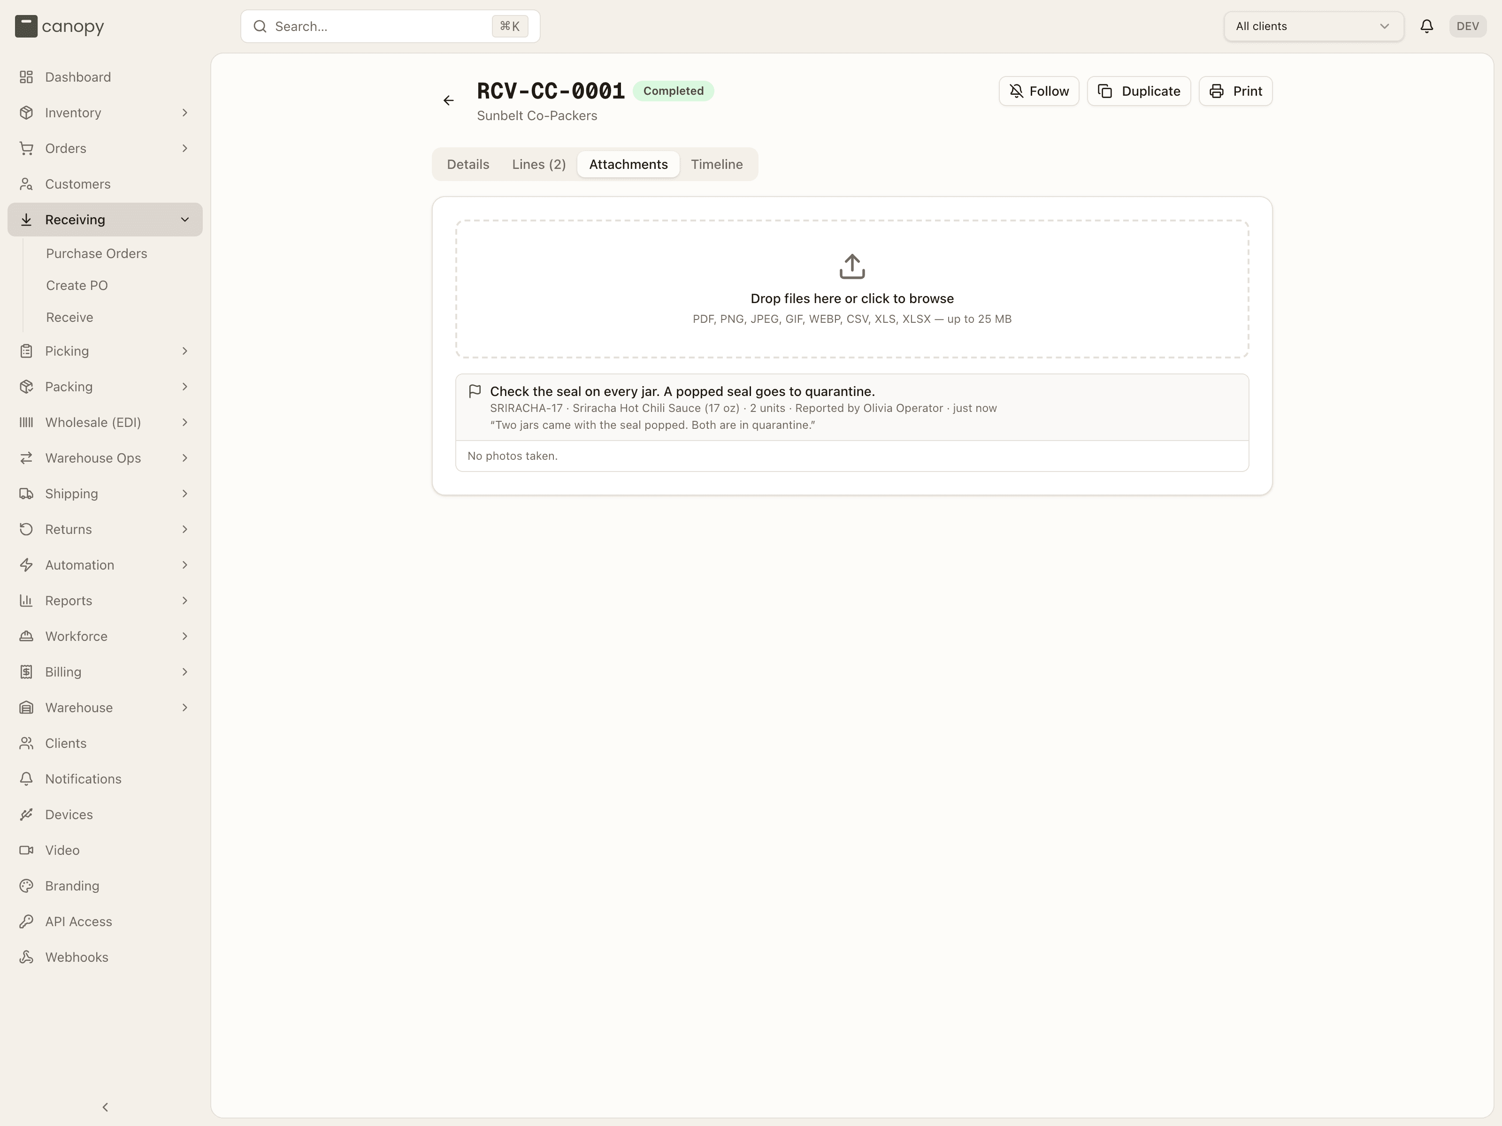Collapse the Receiving menu

[105, 219]
